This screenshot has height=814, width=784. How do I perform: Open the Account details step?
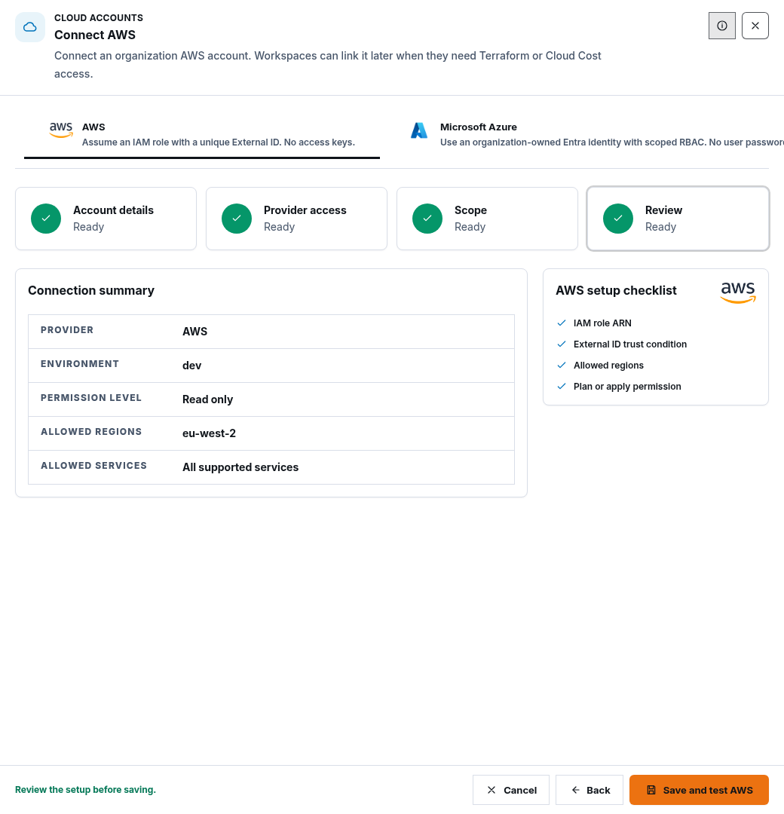pyautogui.click(x=106, y=219)
